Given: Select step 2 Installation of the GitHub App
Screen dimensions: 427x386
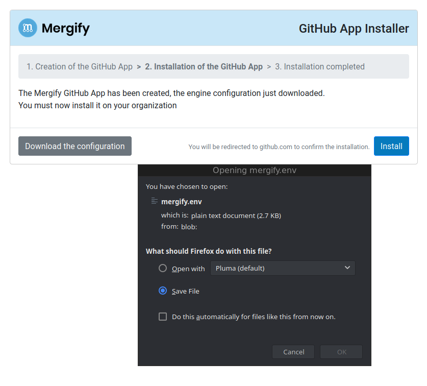Looking at the screenshot, I should click(x=204, y=66).
